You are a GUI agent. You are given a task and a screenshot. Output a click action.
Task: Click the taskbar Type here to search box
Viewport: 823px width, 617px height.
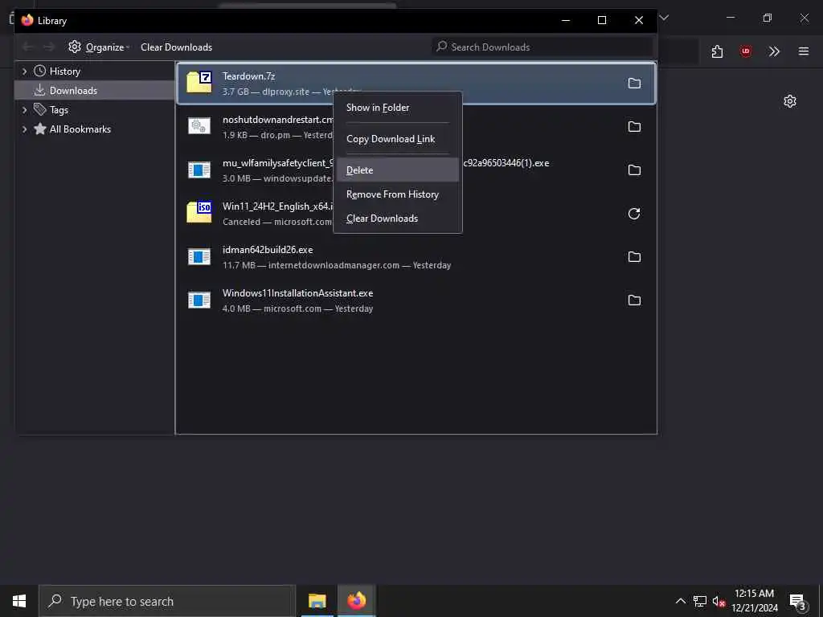(167, 601)
